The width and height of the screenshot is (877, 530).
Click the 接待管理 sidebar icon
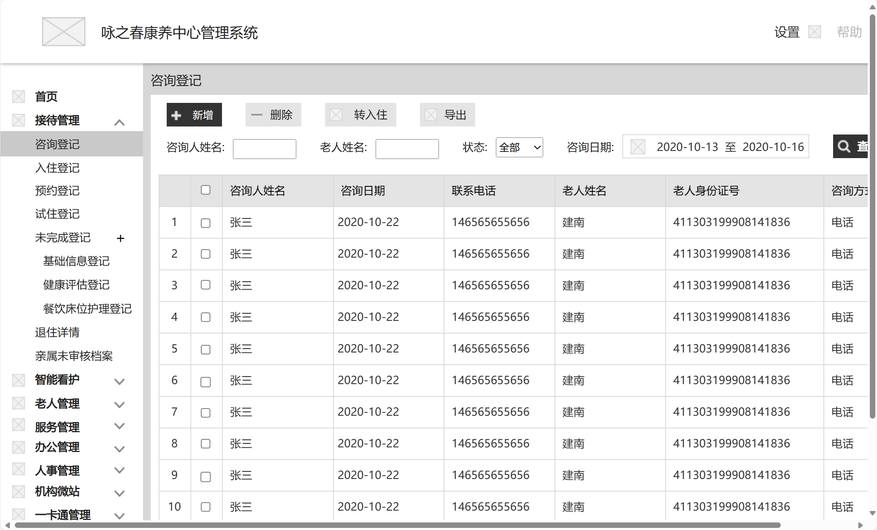click(x=19, y=120)
